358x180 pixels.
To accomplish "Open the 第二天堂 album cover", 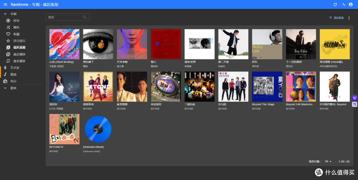I will click(233, 44).
